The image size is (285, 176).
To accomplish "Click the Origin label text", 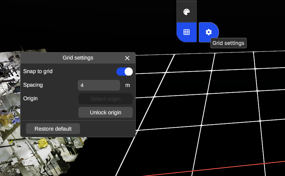I will (30, 98).
